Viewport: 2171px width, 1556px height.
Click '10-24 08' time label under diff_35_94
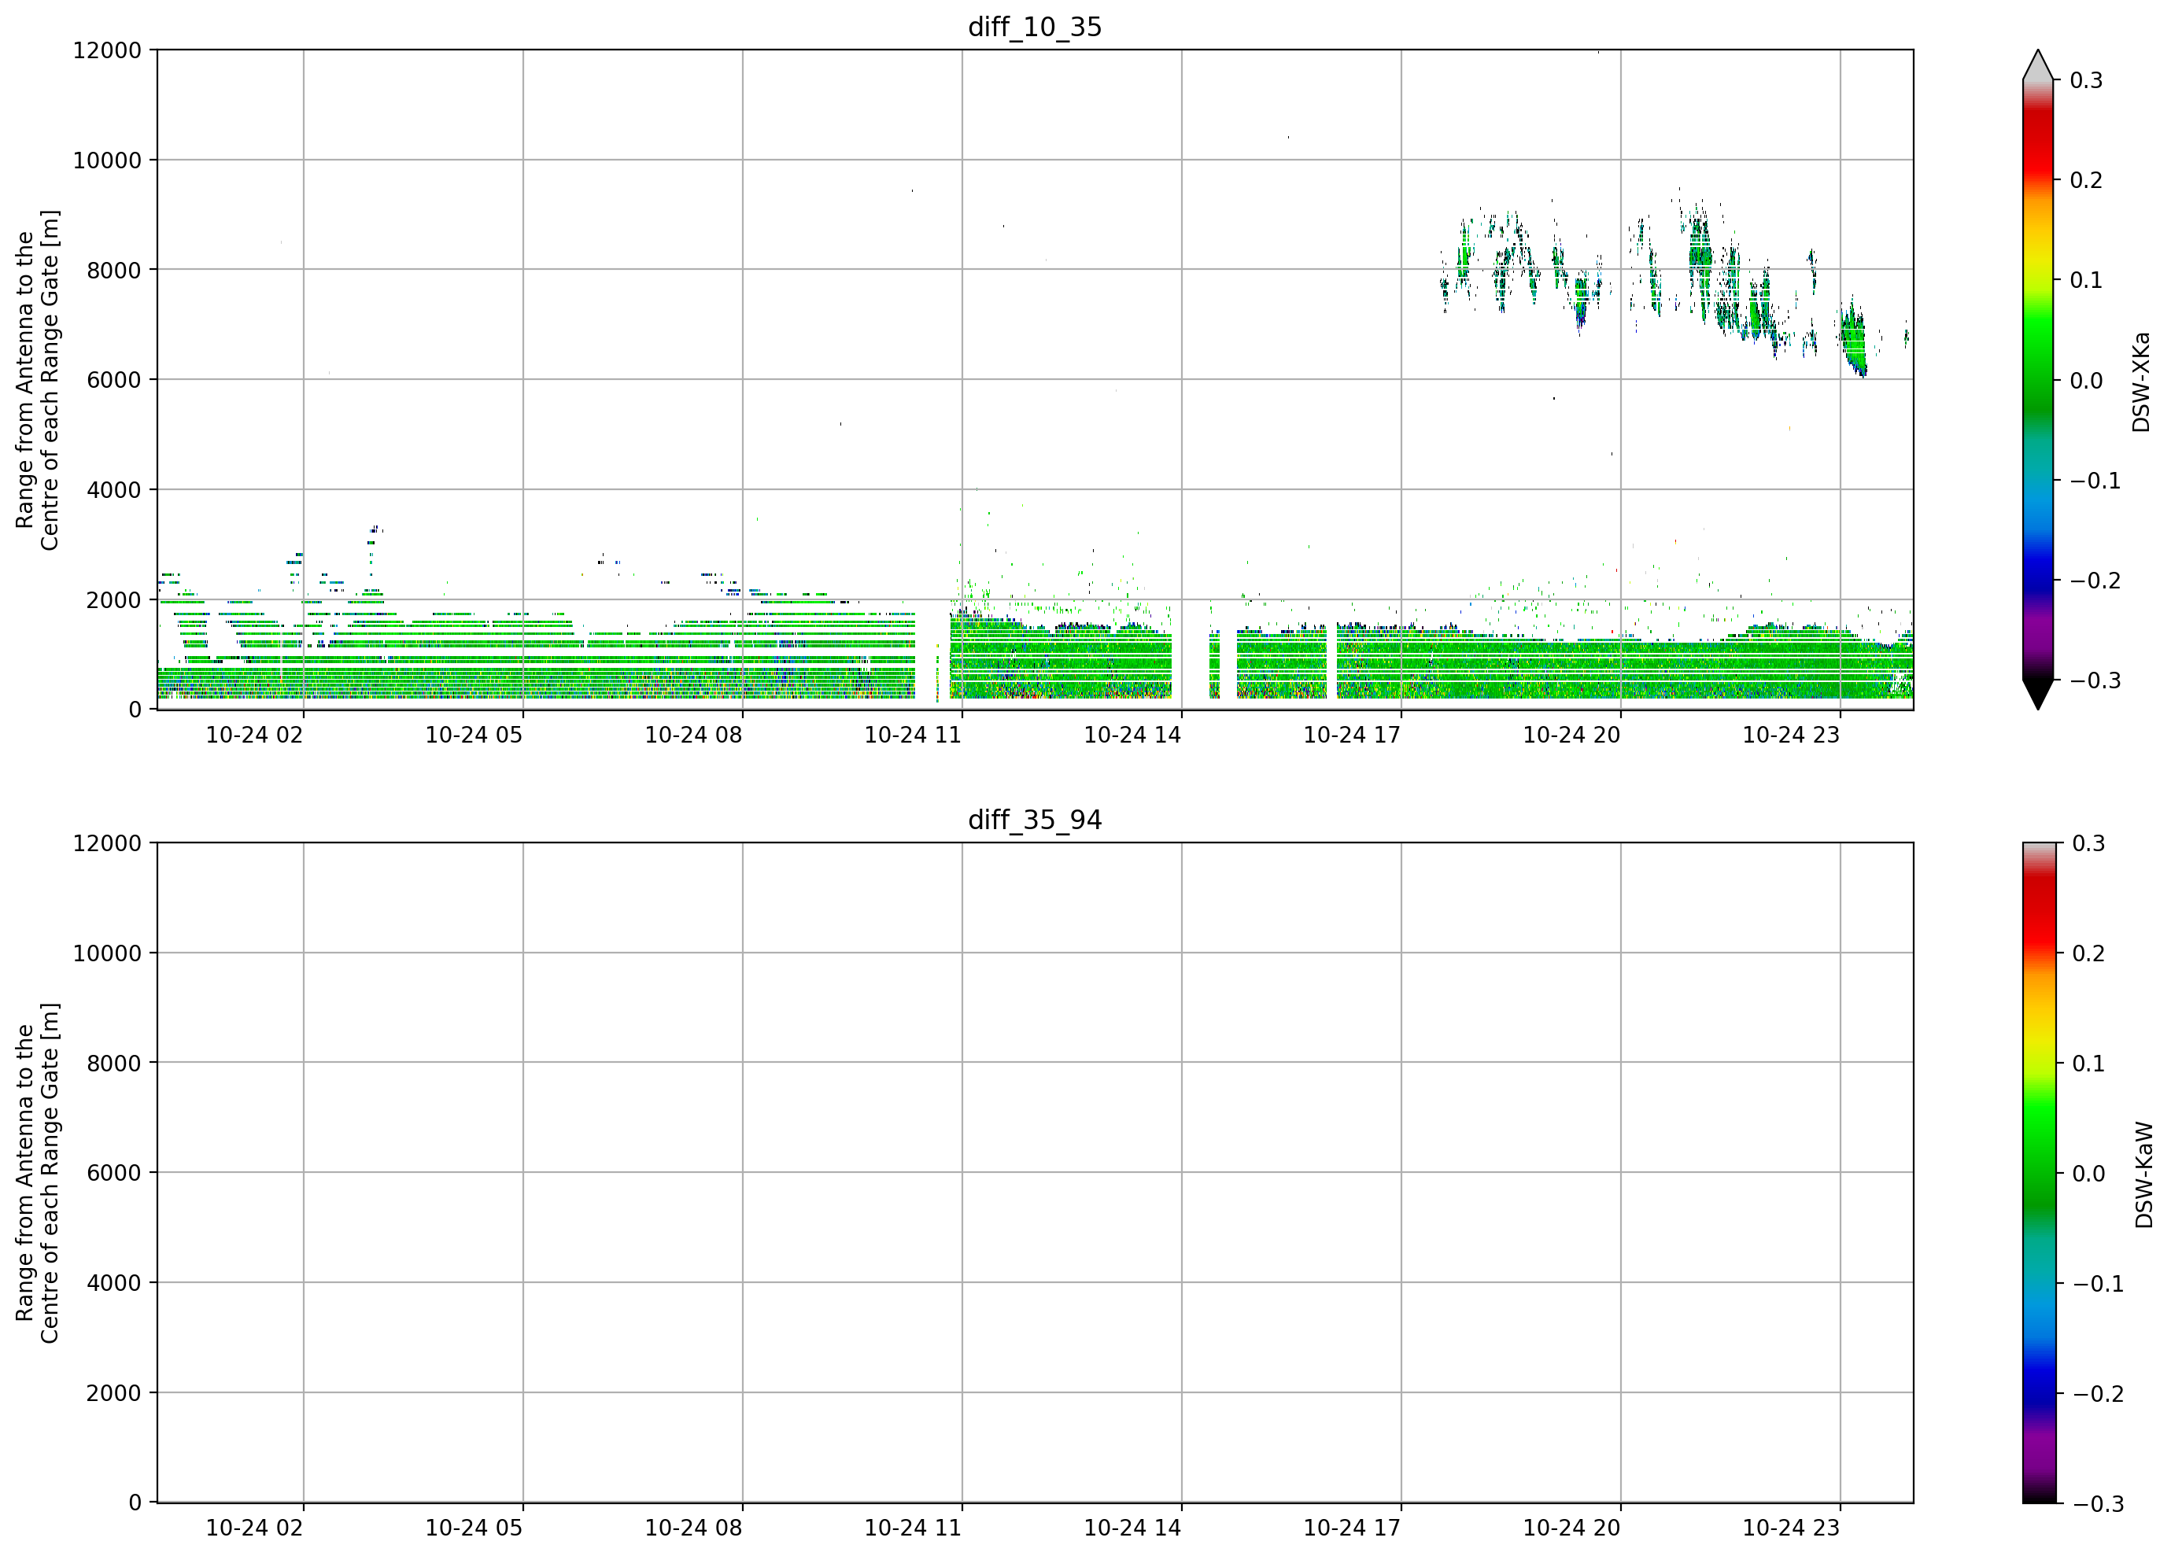[x=693, y=1528]
